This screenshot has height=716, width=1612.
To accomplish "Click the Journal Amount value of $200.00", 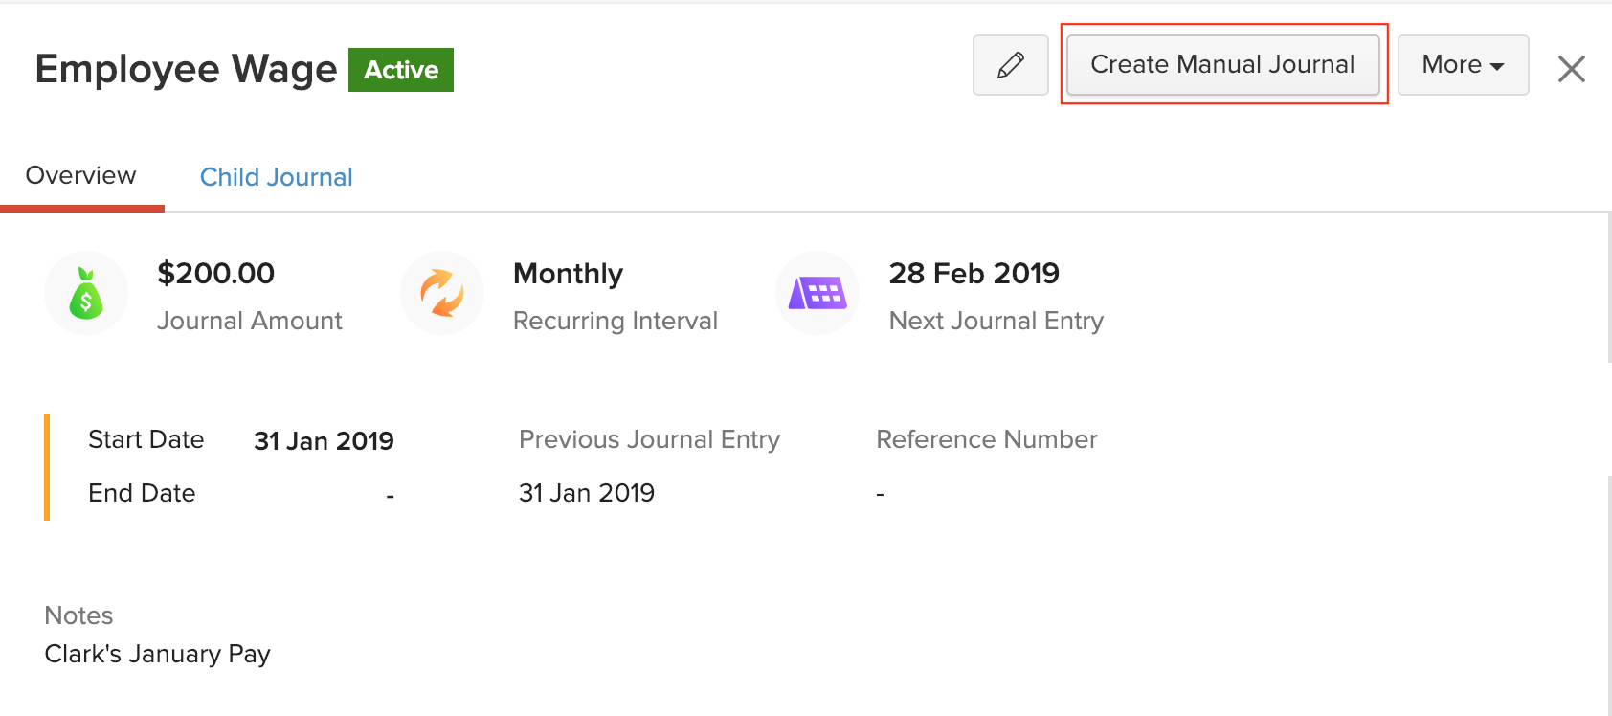I will tap(215, 274).
